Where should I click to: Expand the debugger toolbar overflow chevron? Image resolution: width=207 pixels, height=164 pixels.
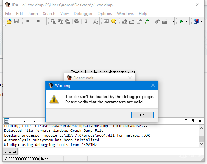(187, 21)
